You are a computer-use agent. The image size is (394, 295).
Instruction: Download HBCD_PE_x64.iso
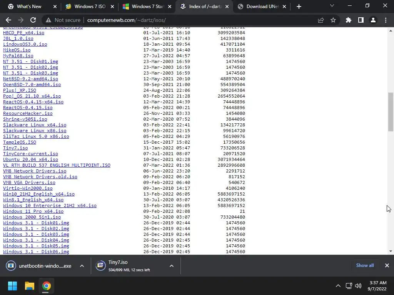pos(23,33)
